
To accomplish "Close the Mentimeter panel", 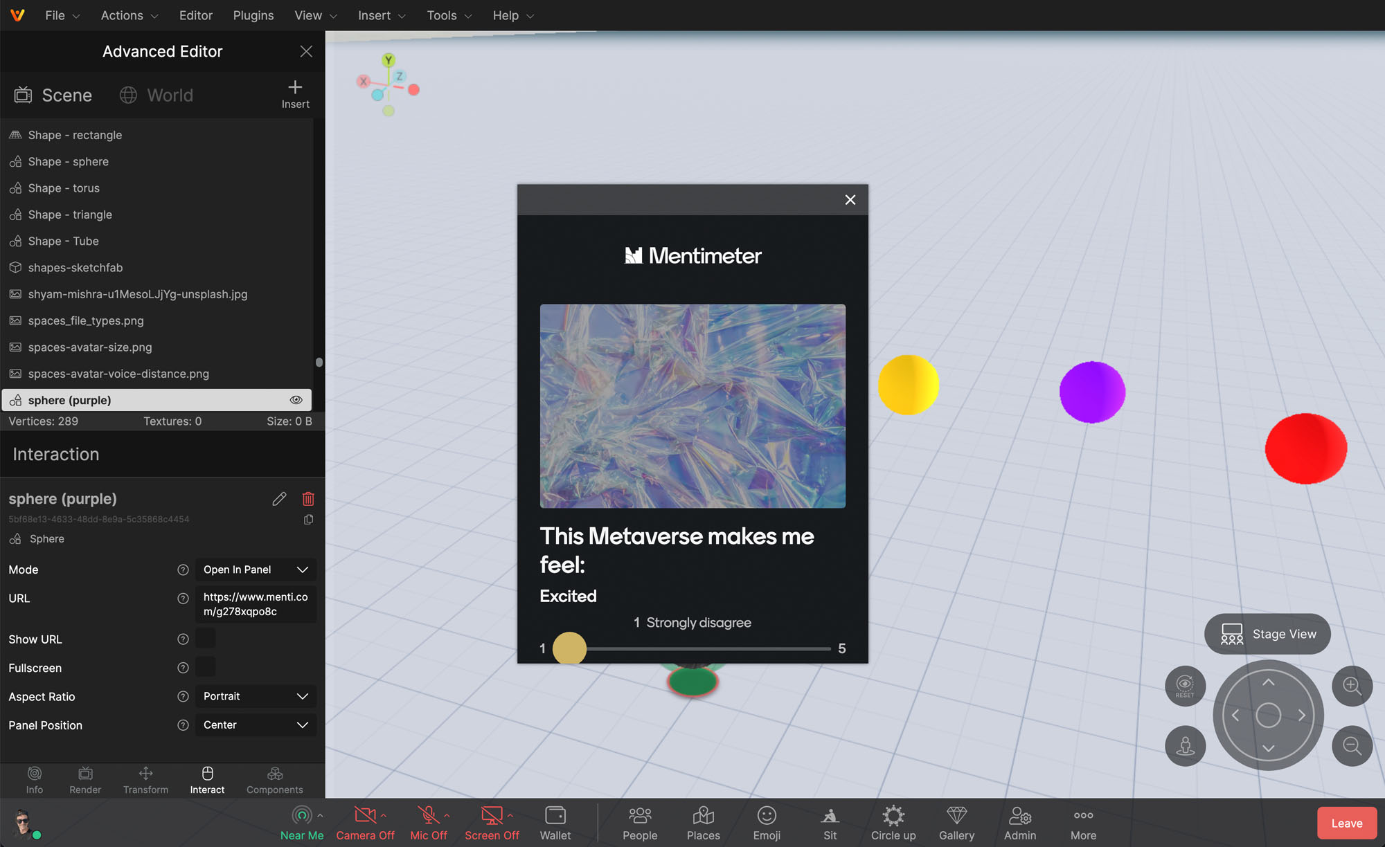I will click(850, 200).
